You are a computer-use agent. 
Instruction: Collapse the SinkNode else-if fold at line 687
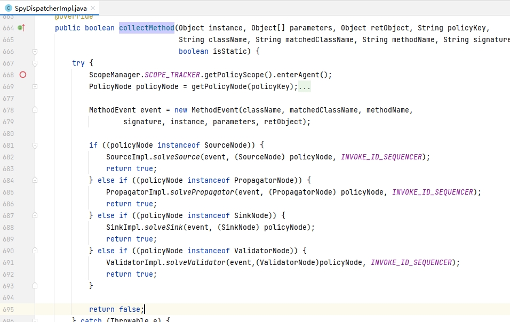pyautogui.click(x=35, y=215)
